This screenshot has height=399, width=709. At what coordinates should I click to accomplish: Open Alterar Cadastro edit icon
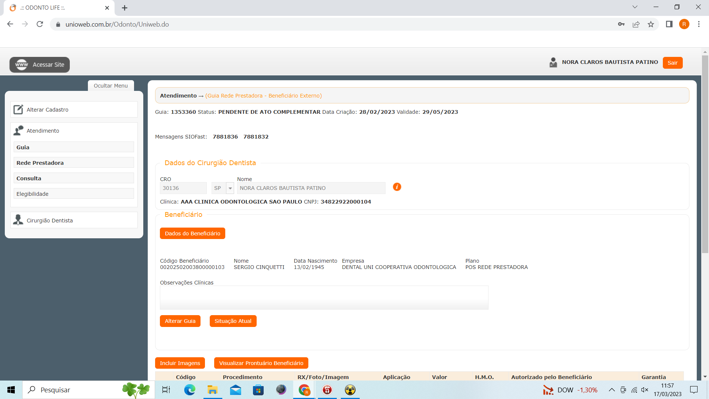18,110
